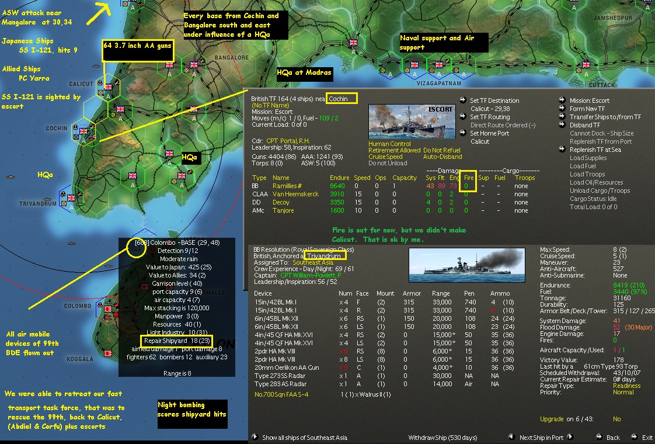
Task: Toggle the Do Not Refuel setting
Action: click(x=441, y=150)
